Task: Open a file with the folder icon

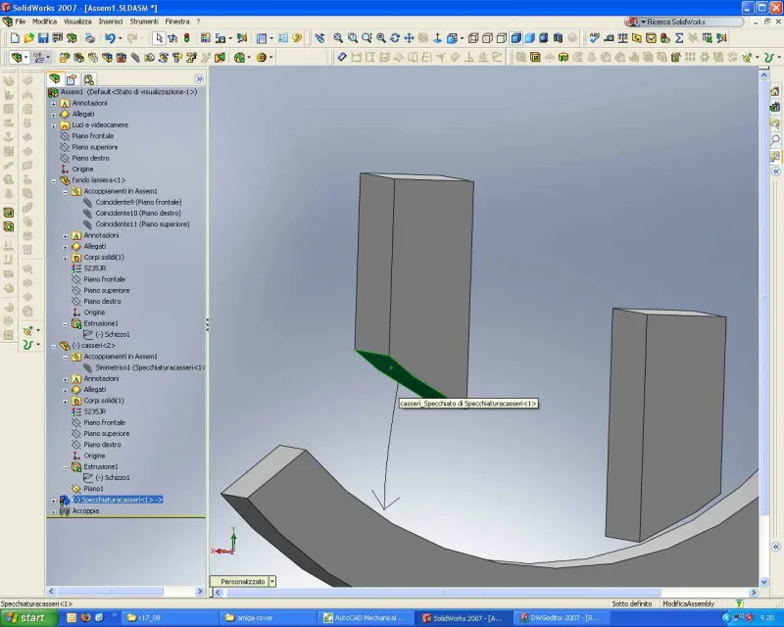Action: click(x=29, y=38)
